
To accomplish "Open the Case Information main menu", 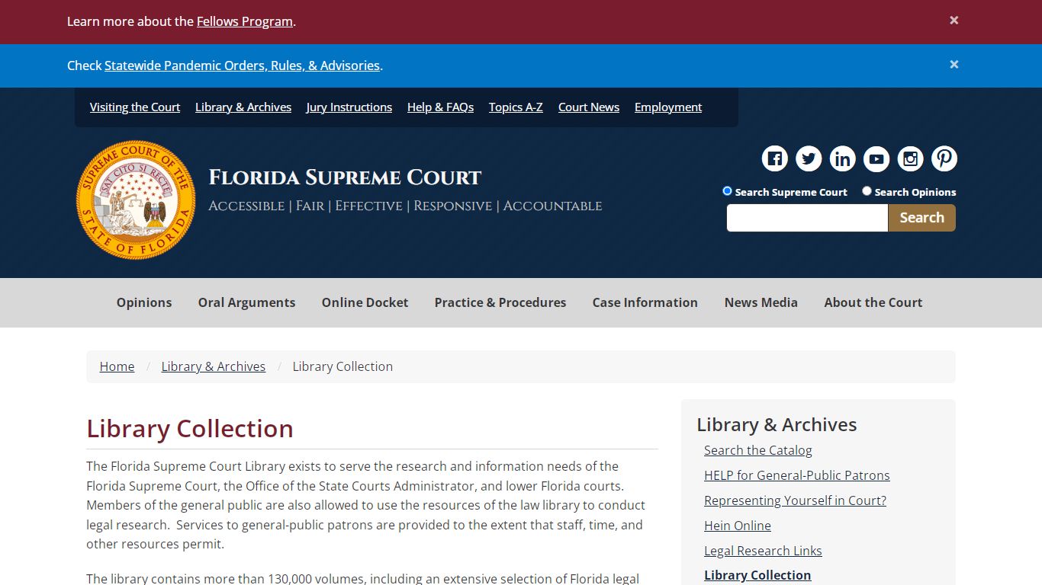I will (645, 302).
